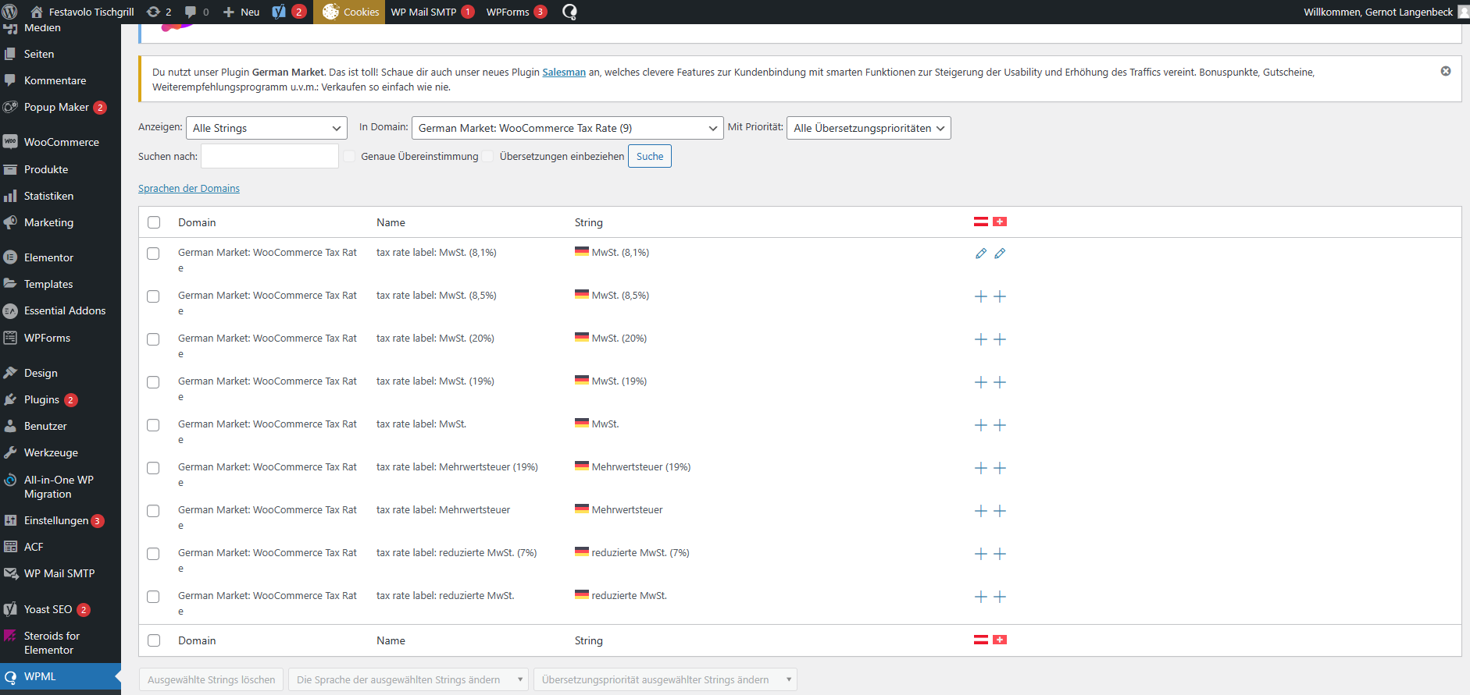Open the Willkommen, Gernot Langenbeck account menu

click(1386, 12)
